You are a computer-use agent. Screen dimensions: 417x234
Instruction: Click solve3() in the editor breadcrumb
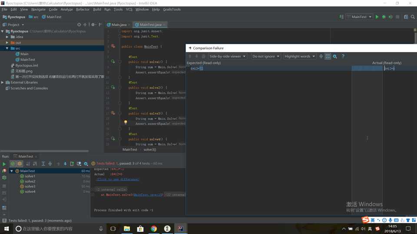click(x=150, y=149)
